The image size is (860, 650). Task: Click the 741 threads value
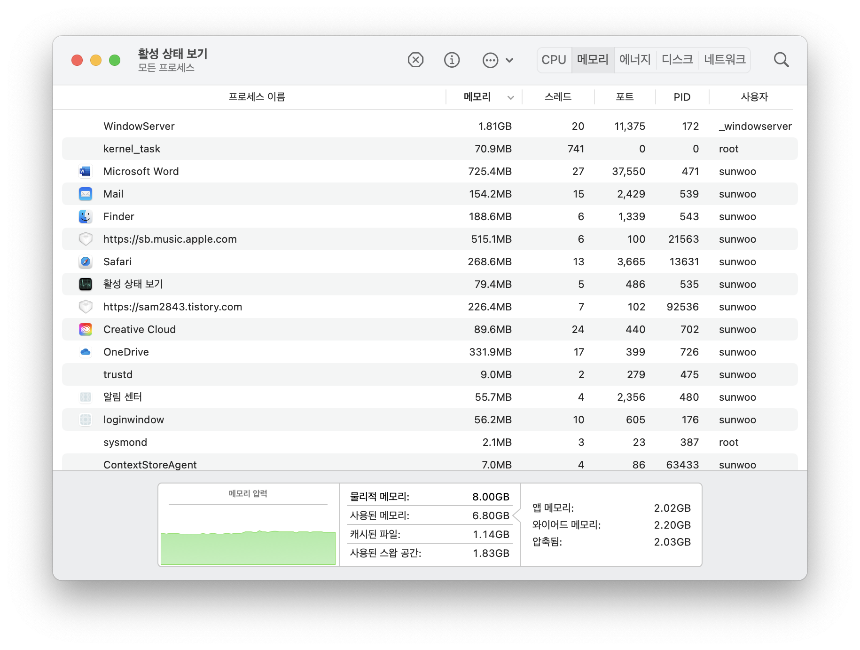576,149
